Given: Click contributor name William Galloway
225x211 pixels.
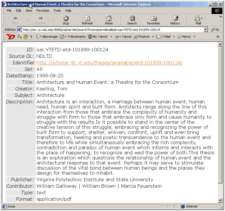Looking at the screenshot, I should click(x=57, y=186).
